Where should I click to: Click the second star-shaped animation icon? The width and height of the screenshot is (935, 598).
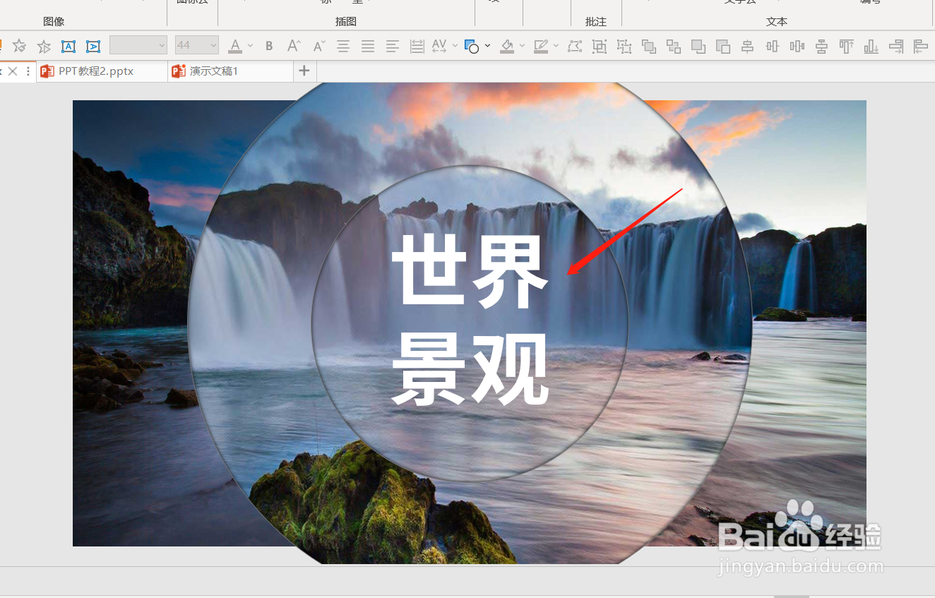pos(44,46)
